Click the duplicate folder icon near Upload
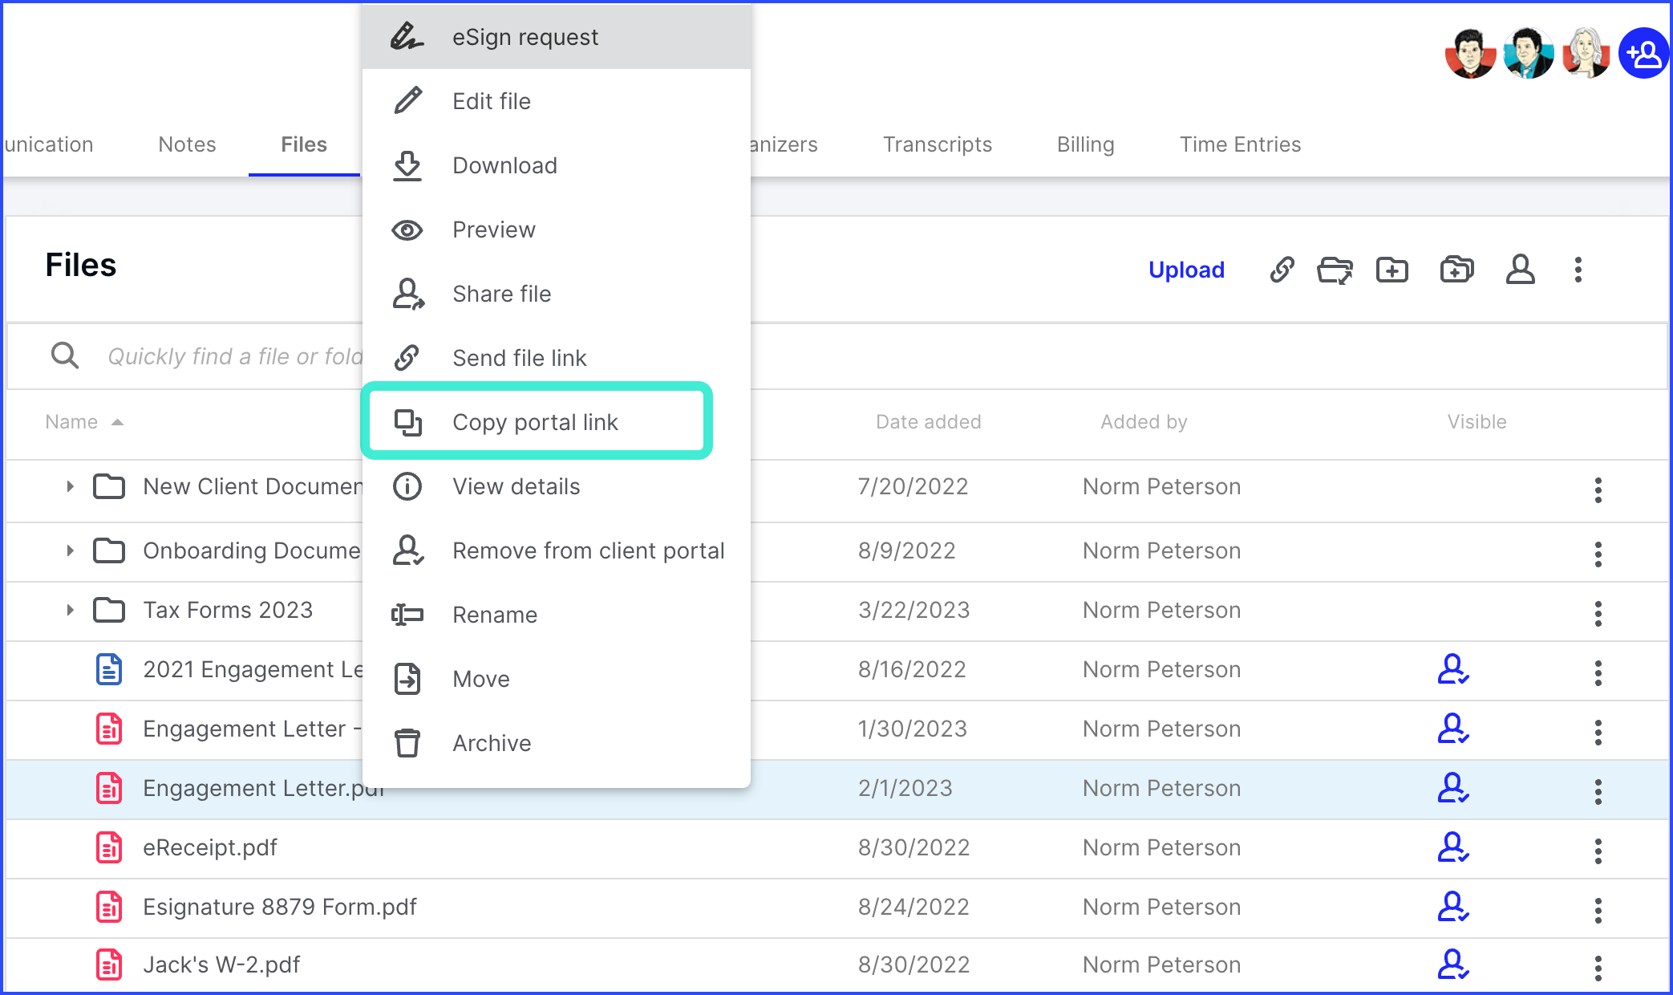1673x995 pixels. 1456,270
